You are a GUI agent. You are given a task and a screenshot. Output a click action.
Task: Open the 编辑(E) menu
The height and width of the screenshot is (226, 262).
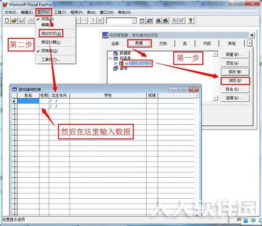click(x=27, y=13)
